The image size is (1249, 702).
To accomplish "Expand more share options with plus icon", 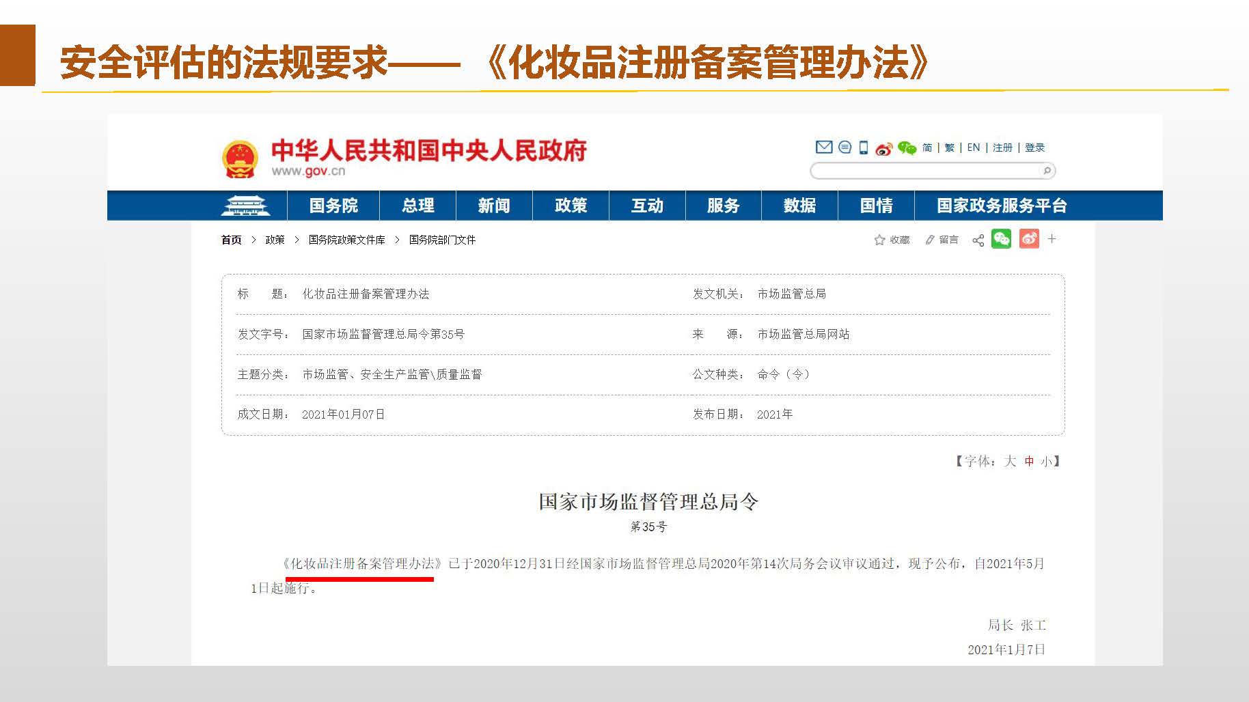I will 1052,238.
